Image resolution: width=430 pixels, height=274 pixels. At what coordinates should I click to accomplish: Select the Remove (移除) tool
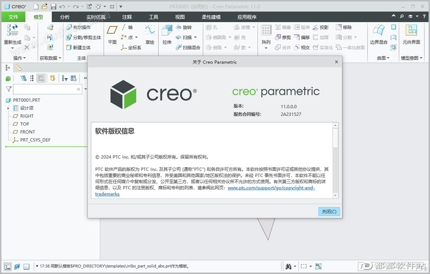coord(343,27)
